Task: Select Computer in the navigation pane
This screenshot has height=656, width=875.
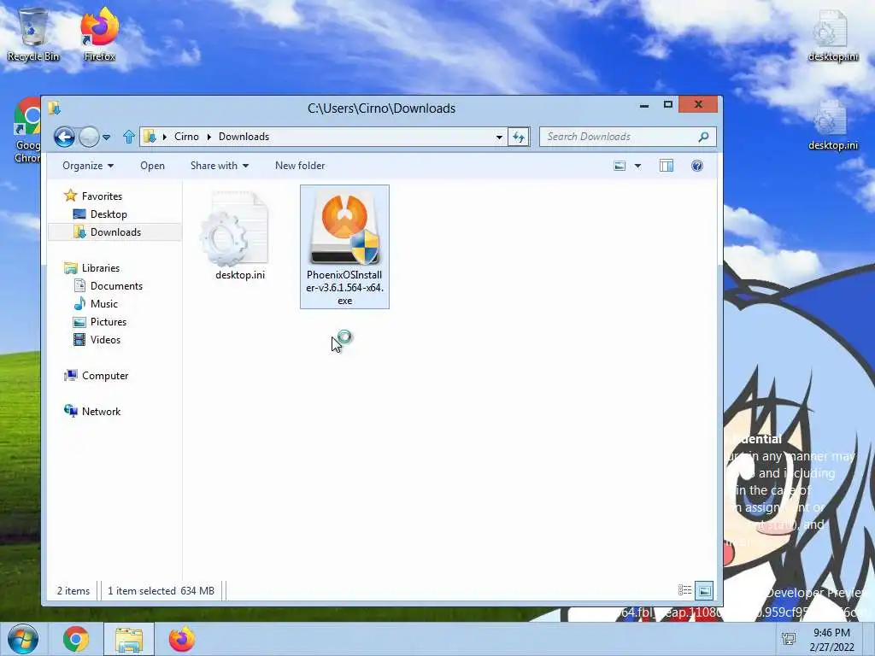Action: coord(105,376)
